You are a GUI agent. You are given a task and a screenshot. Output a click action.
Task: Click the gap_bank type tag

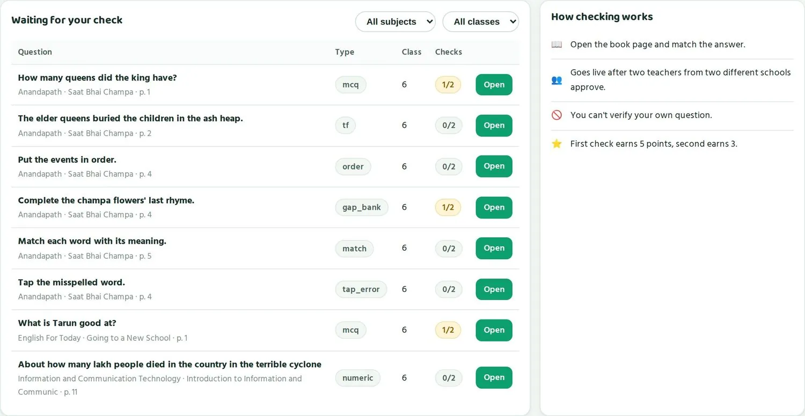(362, 207)
